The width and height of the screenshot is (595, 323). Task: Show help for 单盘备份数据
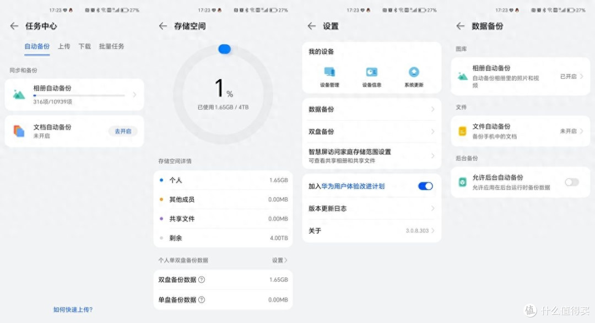click(202, 300)
